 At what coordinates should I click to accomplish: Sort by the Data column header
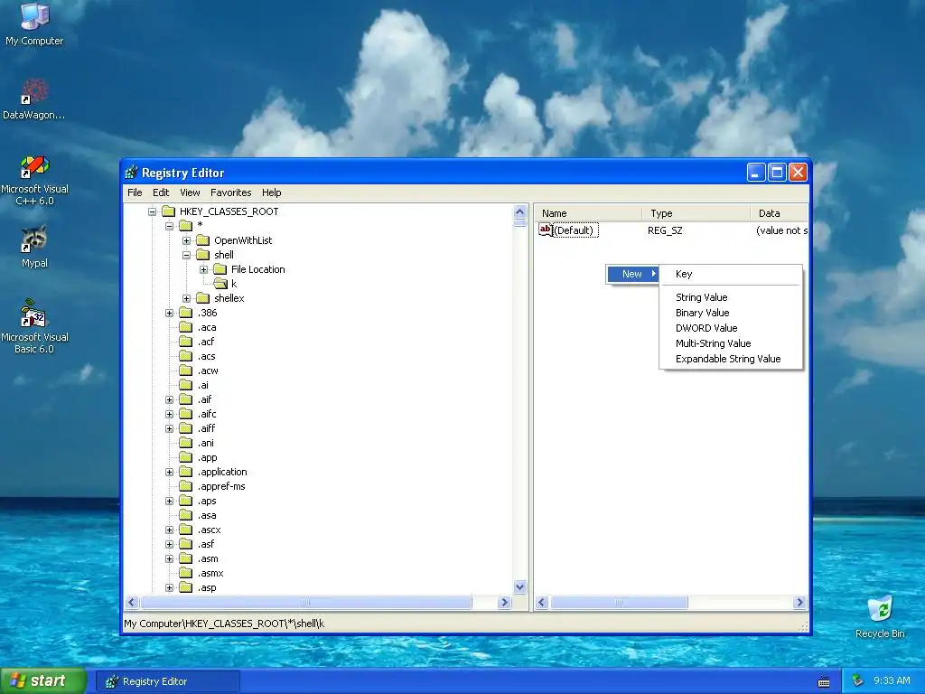click(x=779, y=213)
